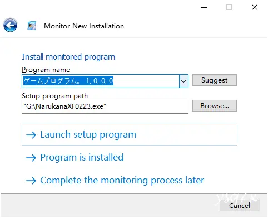Image resolution: width=268 pixels, height=218 pixels.
Task: Click the Monitor New Installation app icon
Action: click(x=32, y=26)
